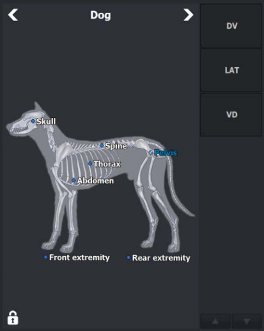Go to the next animal species arrow

pos(188,15)
